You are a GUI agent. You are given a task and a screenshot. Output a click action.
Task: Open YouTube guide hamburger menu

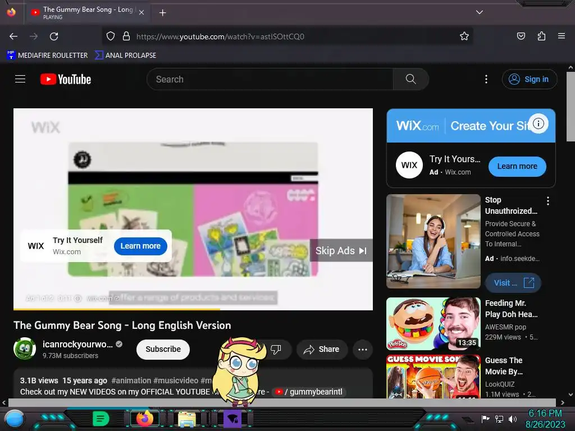pos(20,79)
